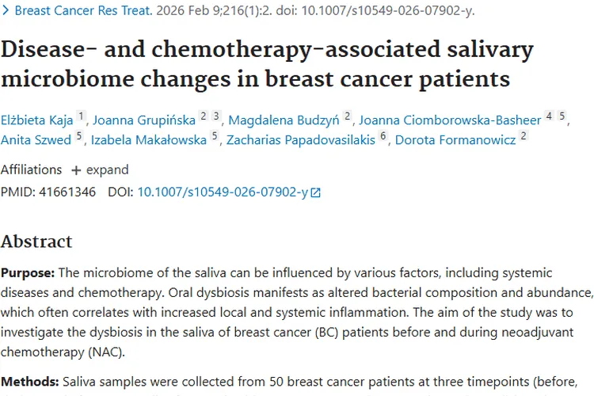Click the external link icon after DOI
Image resolution: width=594 pixels, height=396 pixels.
point(316,192)
